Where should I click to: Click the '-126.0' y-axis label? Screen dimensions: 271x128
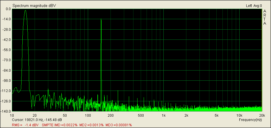tap(6, 101)
